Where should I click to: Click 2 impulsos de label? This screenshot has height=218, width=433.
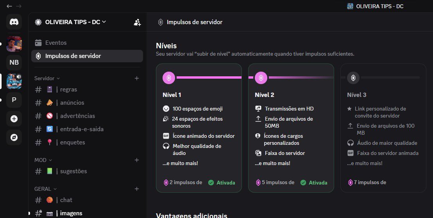pyautogui.click(x=183, y=183)
